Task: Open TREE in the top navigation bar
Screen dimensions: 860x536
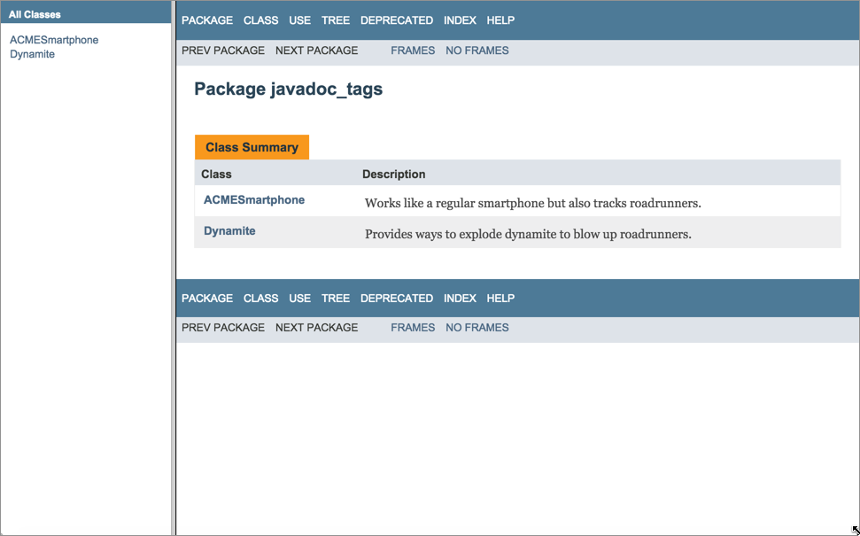Action: click(336, 20)
